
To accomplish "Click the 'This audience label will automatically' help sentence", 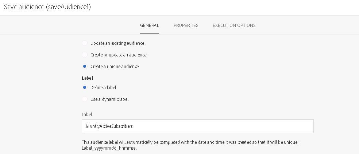I will click(190, 142).
